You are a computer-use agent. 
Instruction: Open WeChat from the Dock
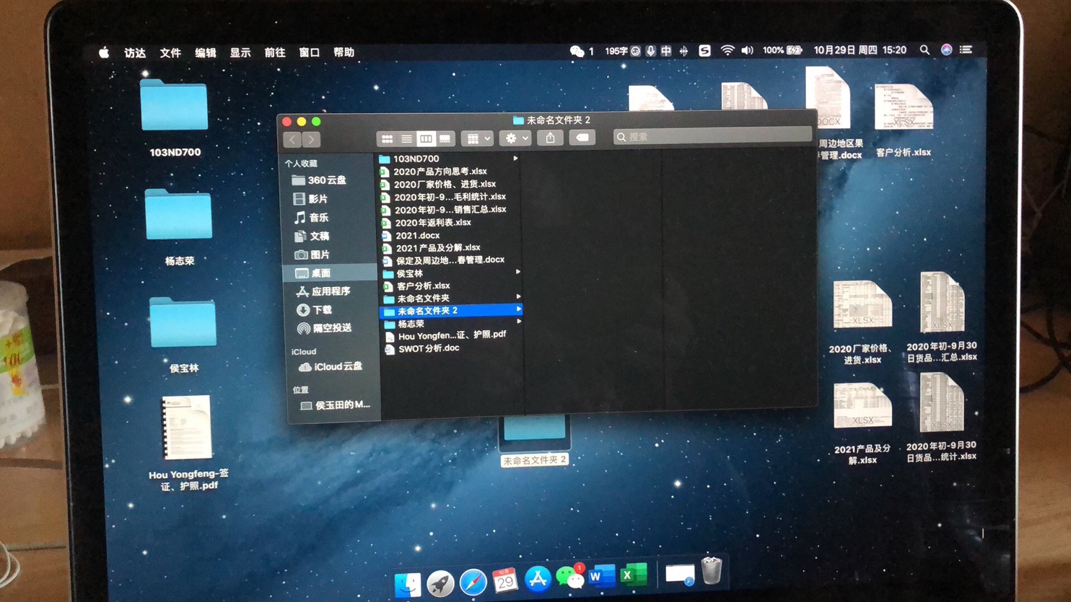[x=569, y=577]
